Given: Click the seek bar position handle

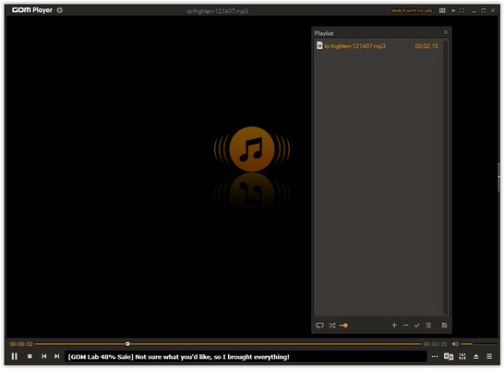Looking at the screenshot, I should click(x=127, y=344).
